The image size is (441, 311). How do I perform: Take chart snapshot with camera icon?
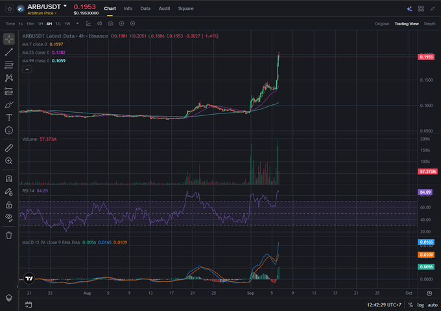point(110,23)
